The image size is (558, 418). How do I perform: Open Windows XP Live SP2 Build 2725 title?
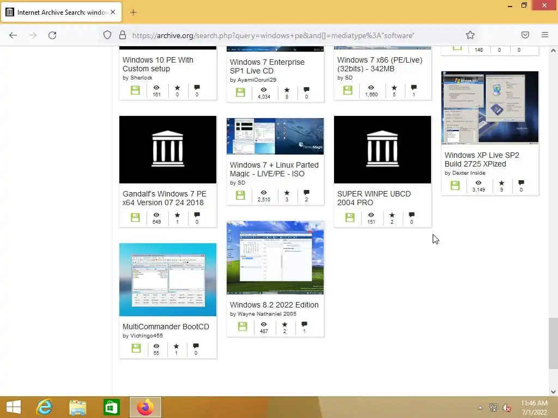click(482, 159)
